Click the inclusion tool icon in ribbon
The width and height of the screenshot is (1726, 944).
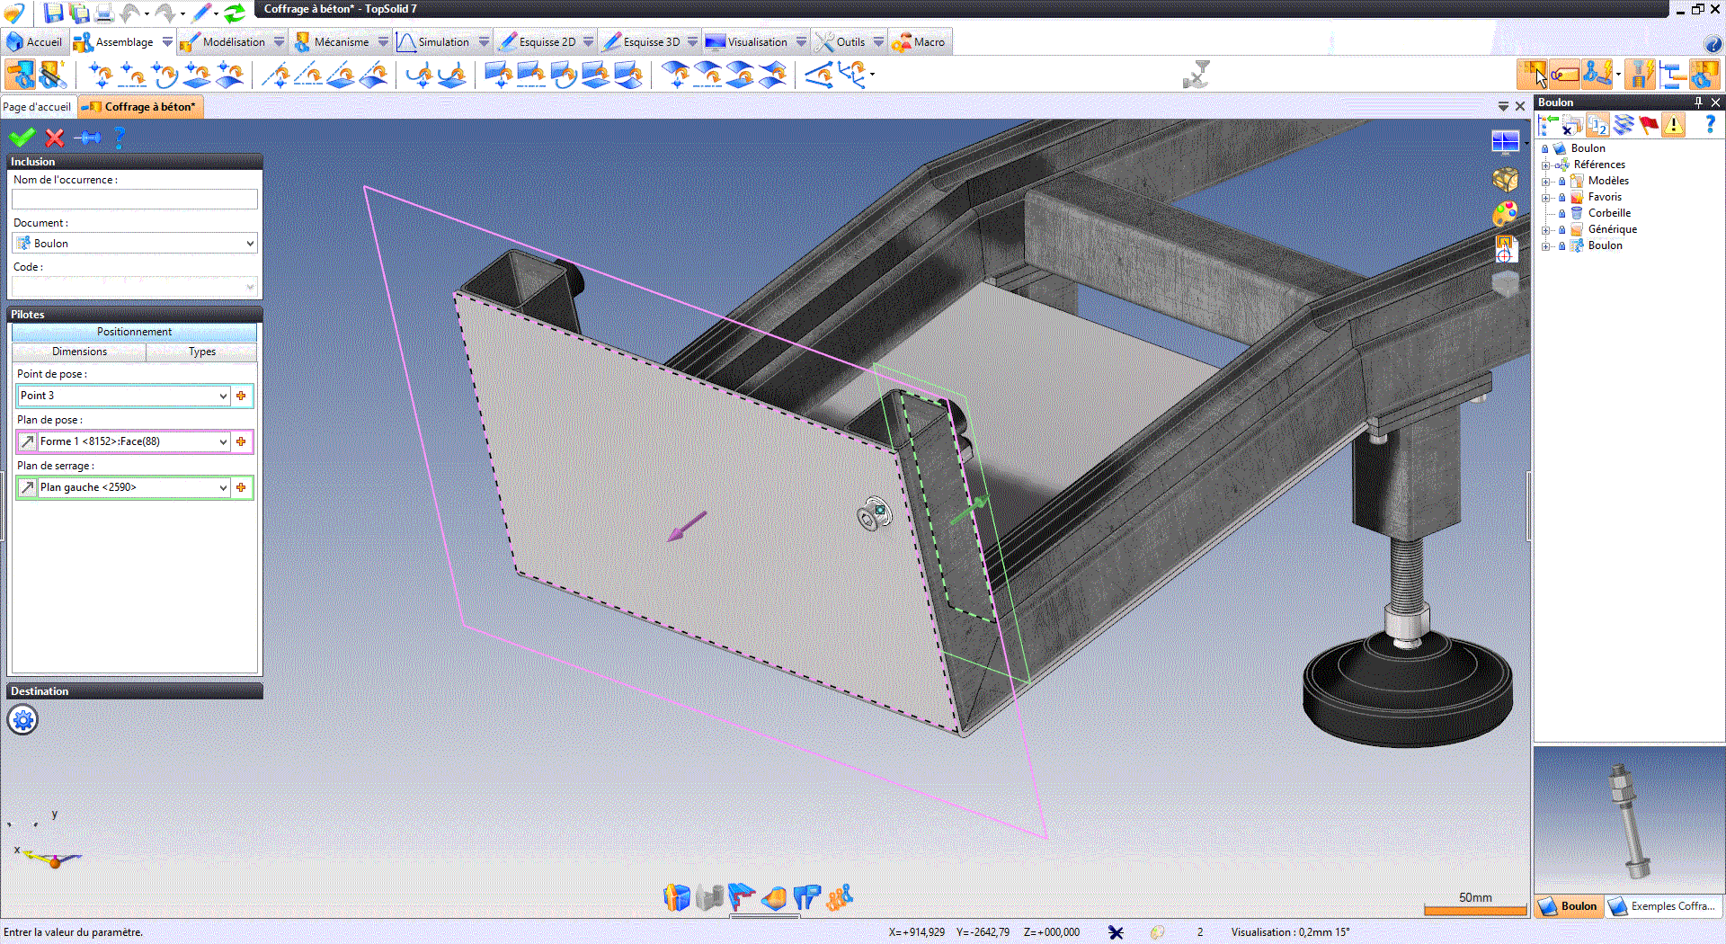(x=20, y=74)
